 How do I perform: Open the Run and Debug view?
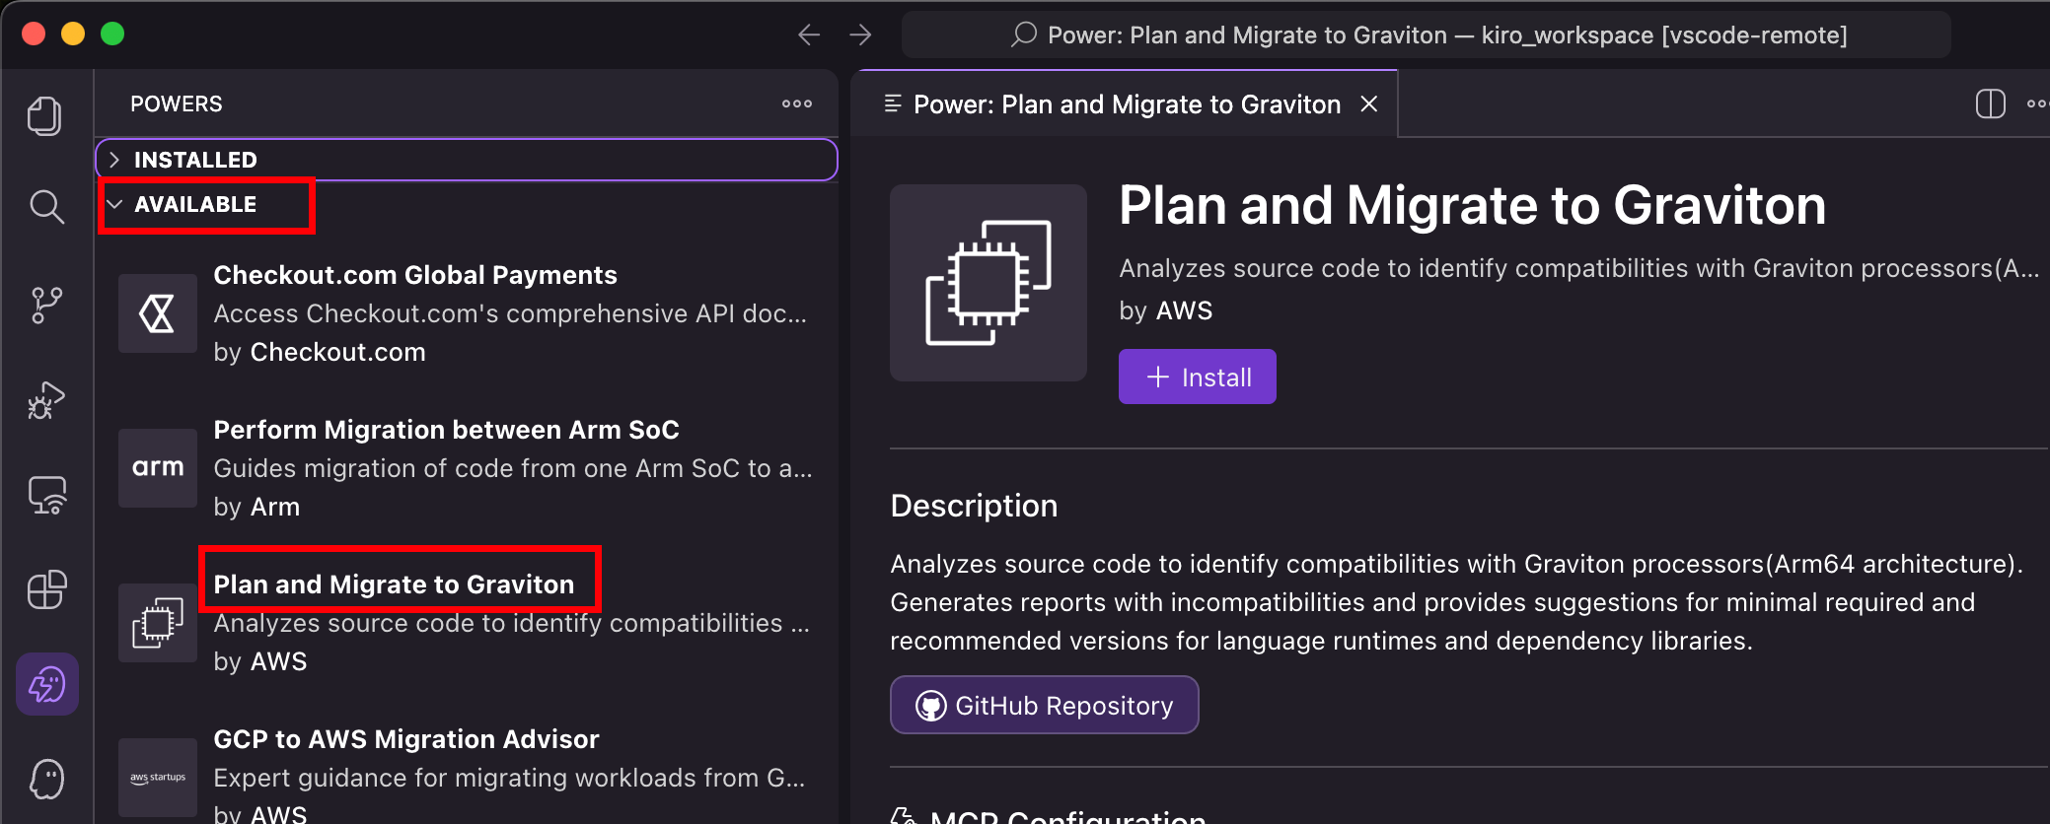pos(46,400)
